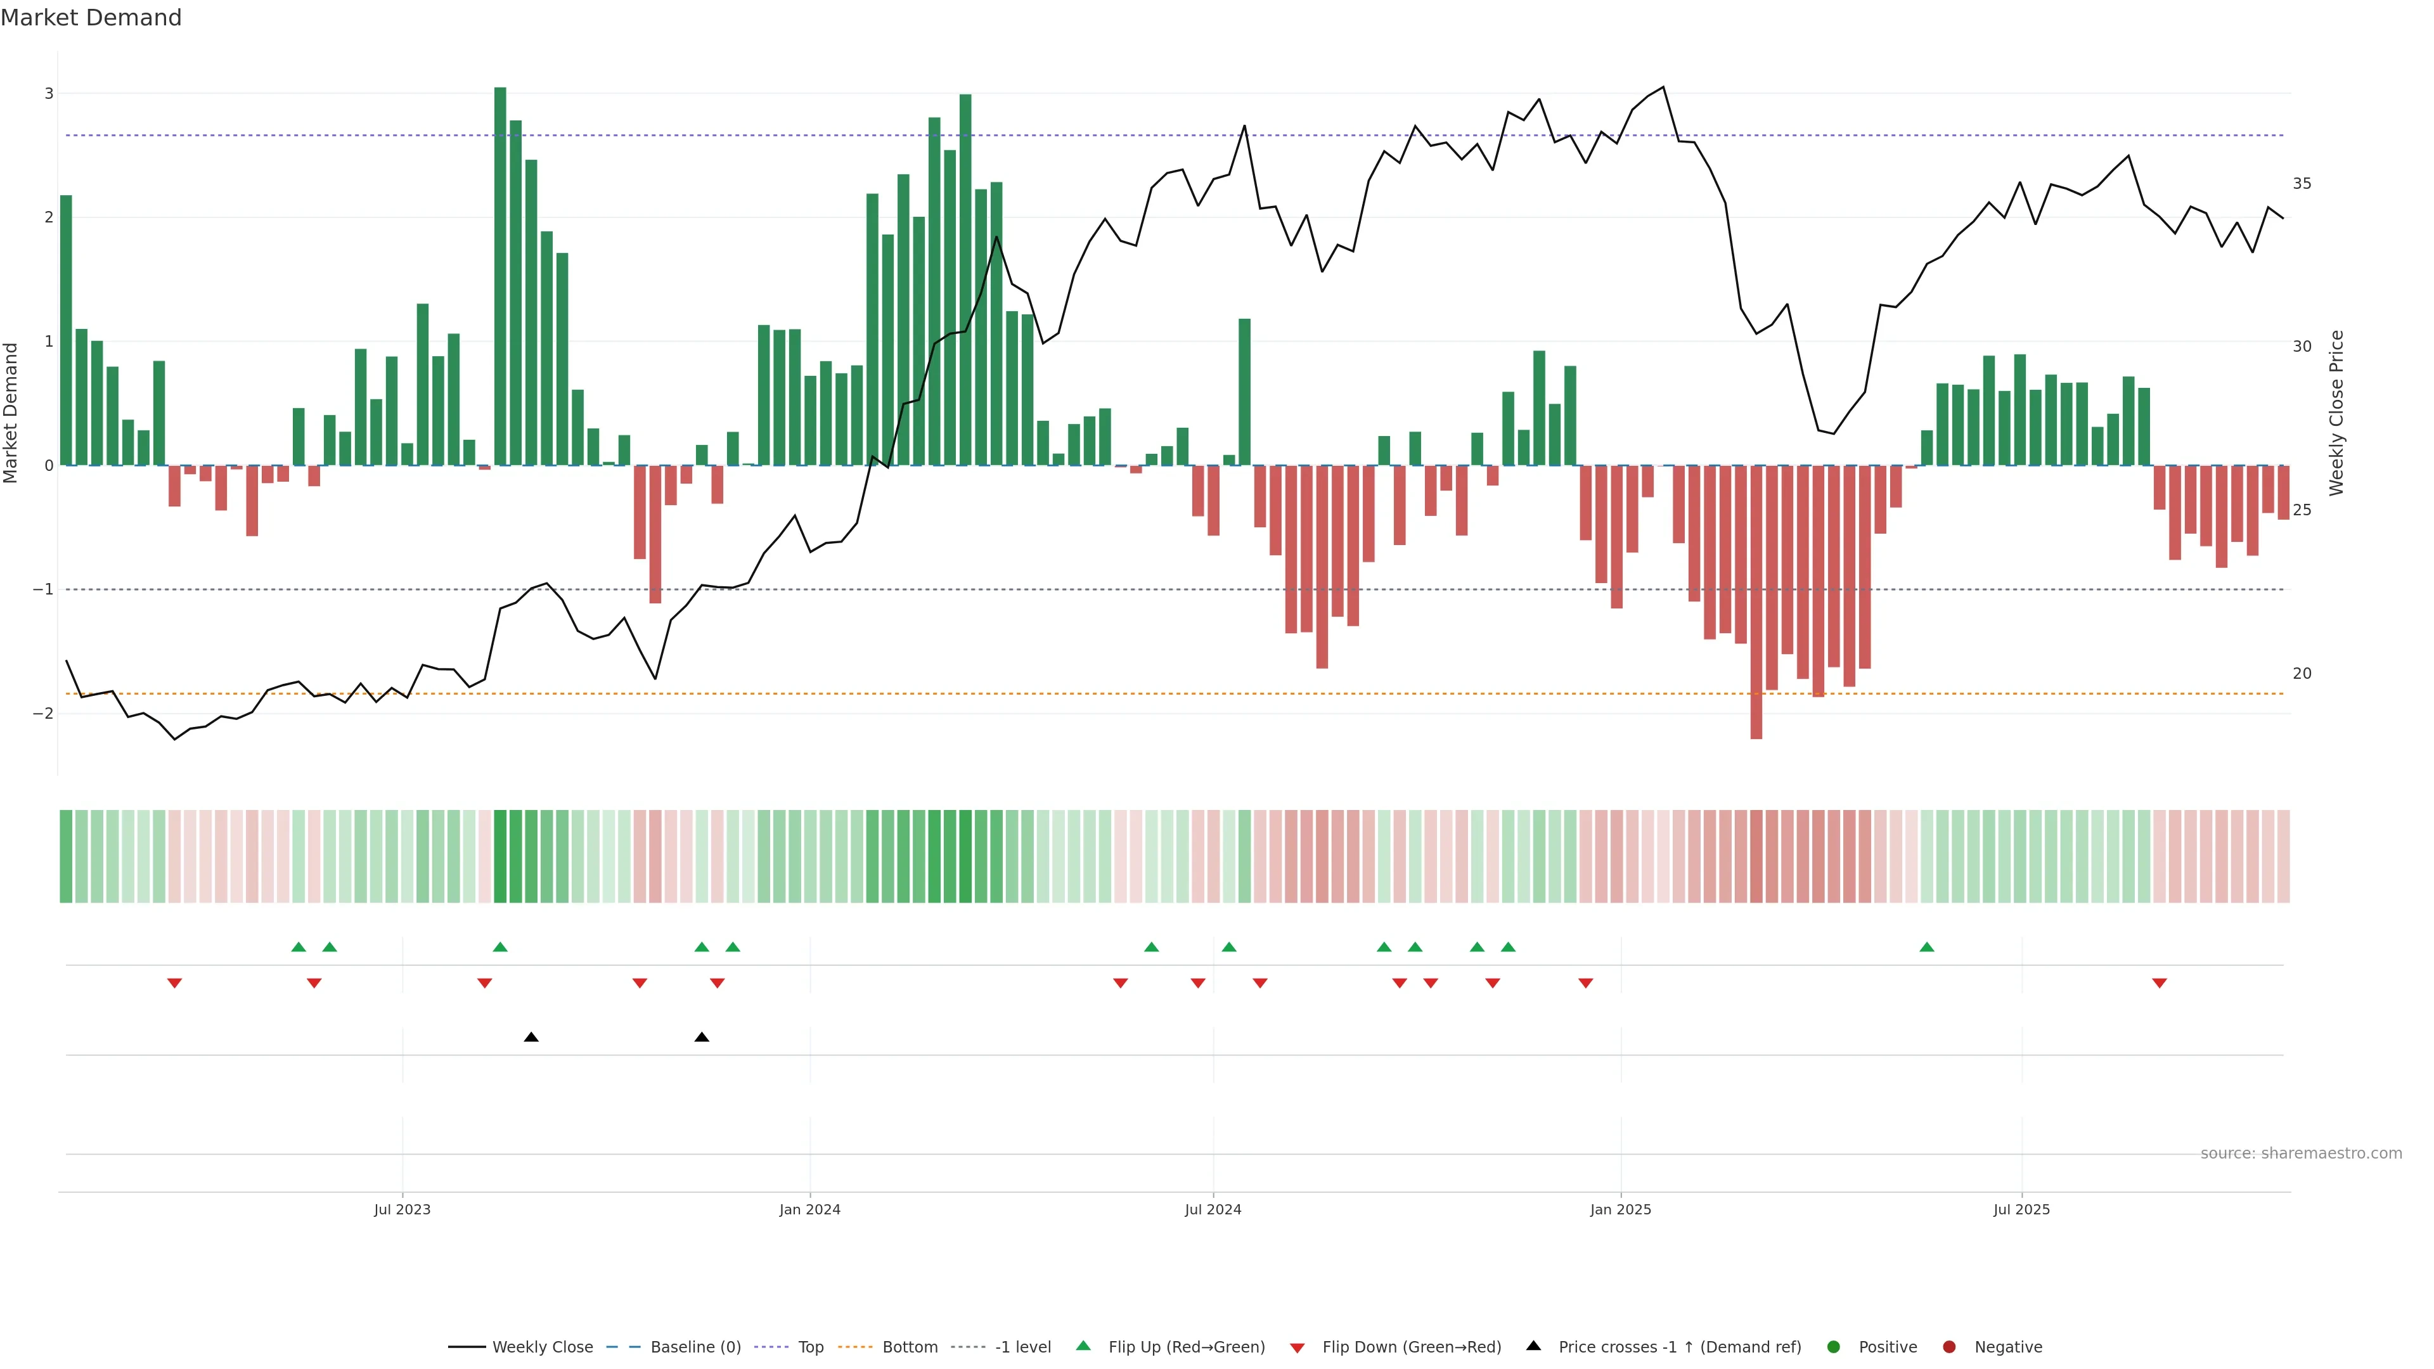The width and height of the screenshot is (2434, 1369).
Task: Click the -1 level legend entry
Action: coord(1022,1347)
